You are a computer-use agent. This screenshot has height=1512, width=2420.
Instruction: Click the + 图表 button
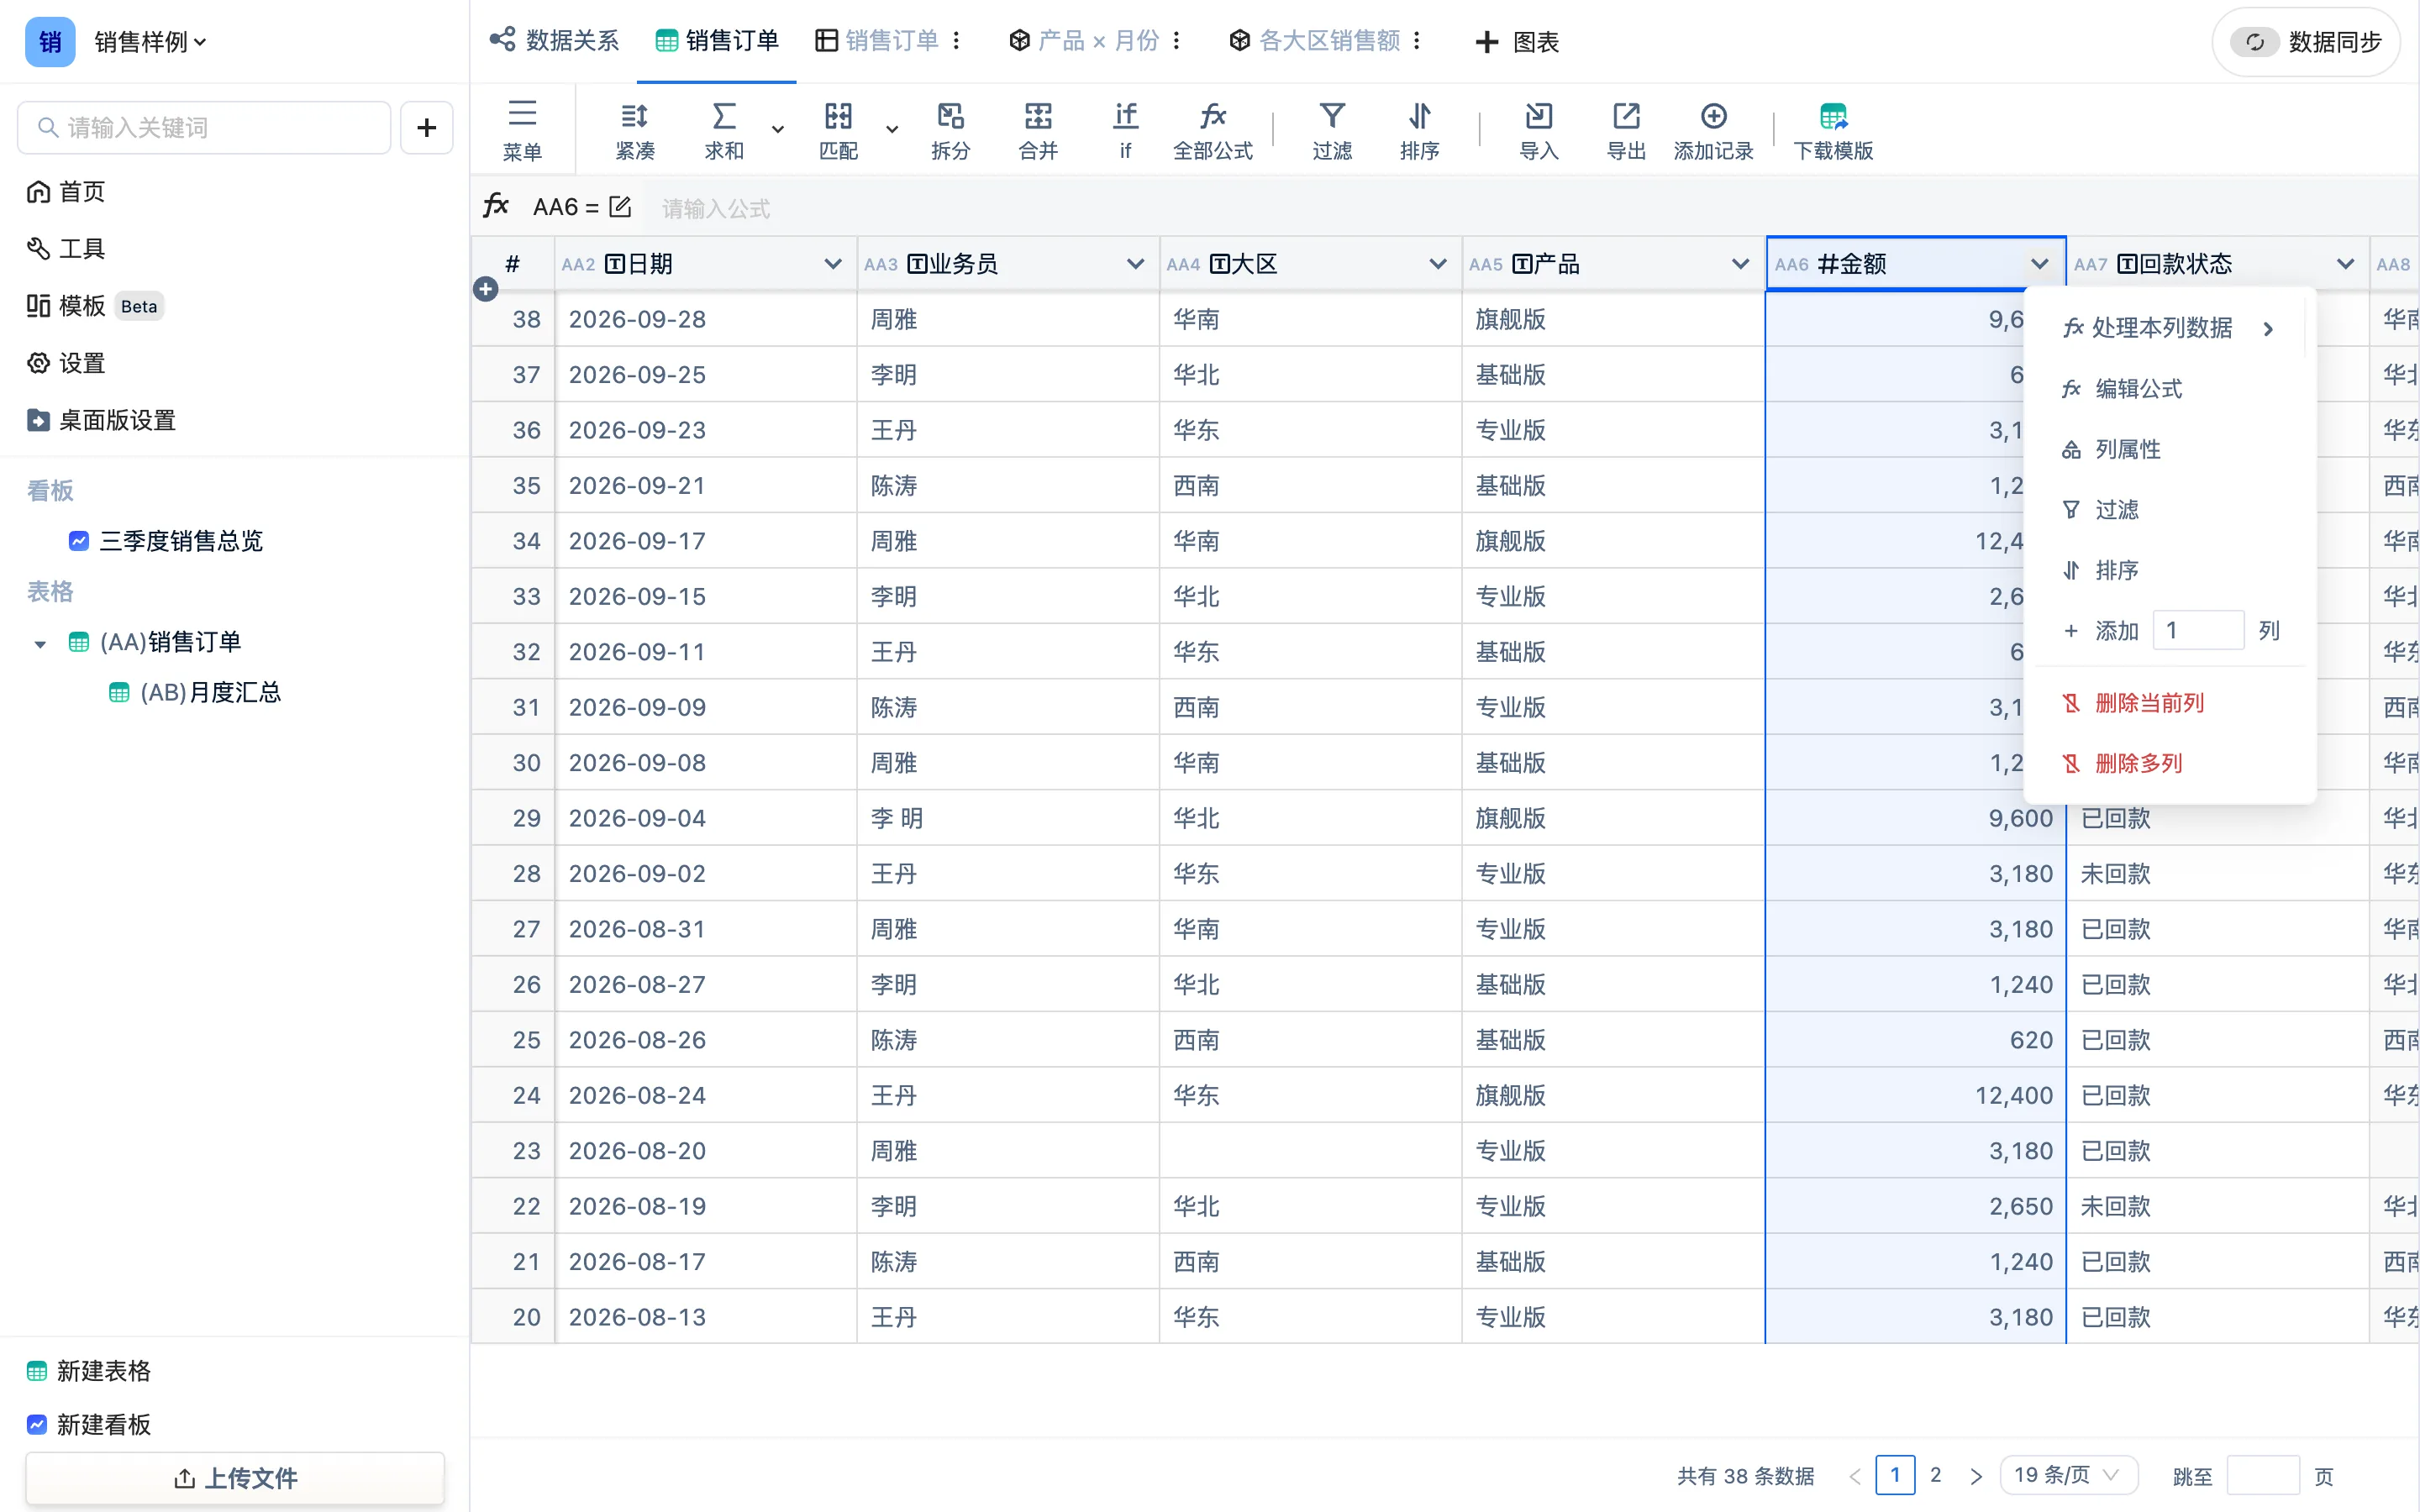tap(1517, 42)
